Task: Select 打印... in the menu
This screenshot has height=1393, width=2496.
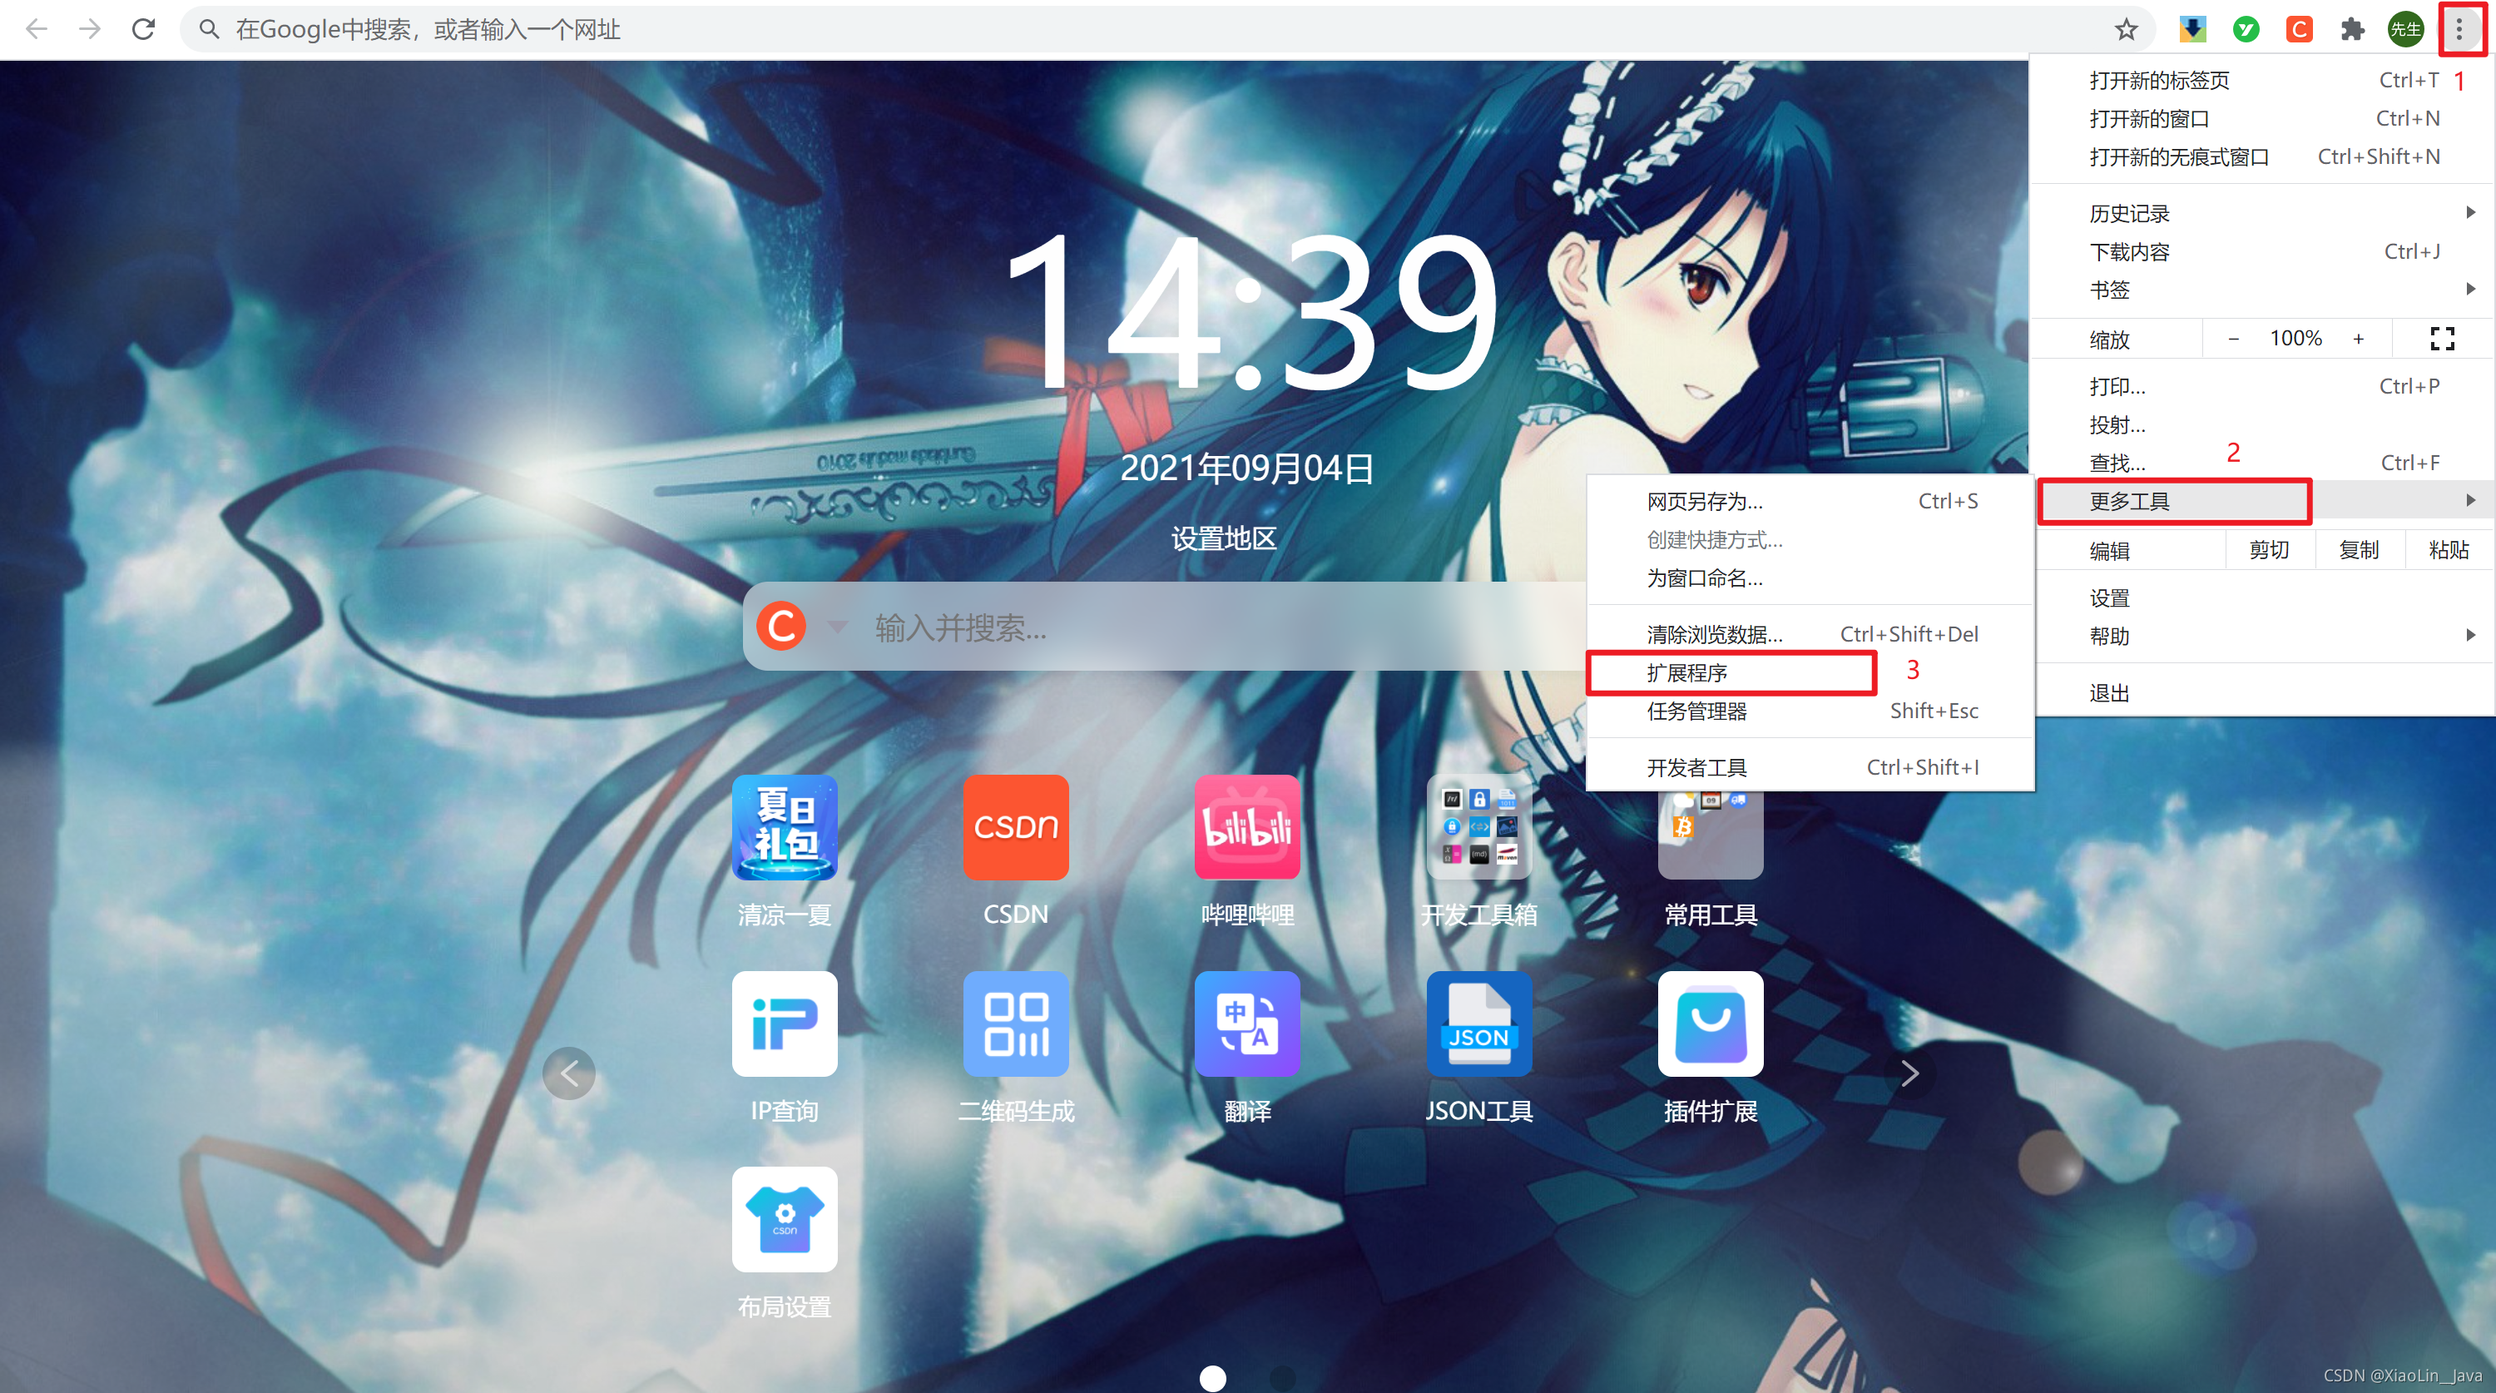Action: pyautogui.click(x=2263, y=387)
